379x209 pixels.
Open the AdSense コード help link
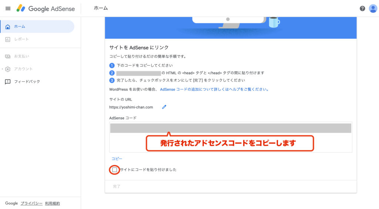click(x=214, y=89)
